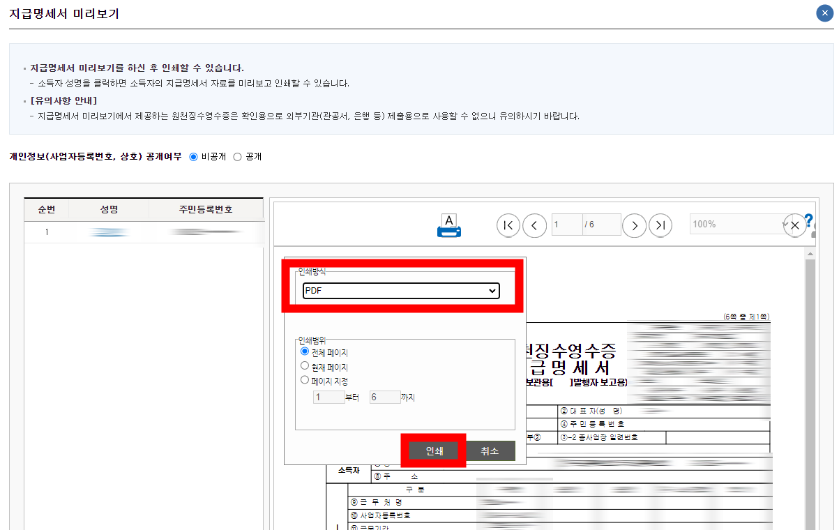Go to the next preview page

[634, 225]
